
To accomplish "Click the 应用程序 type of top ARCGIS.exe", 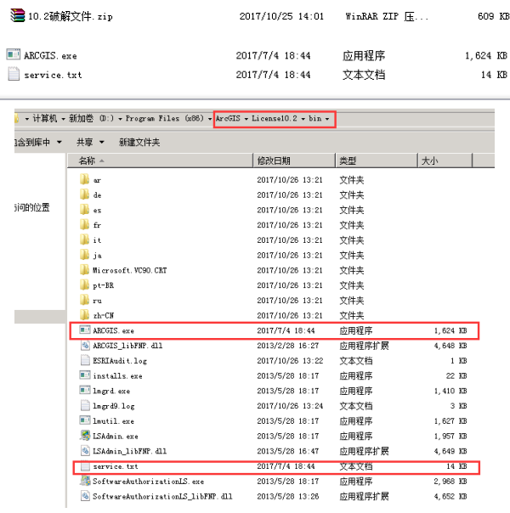I will point(364,55).
